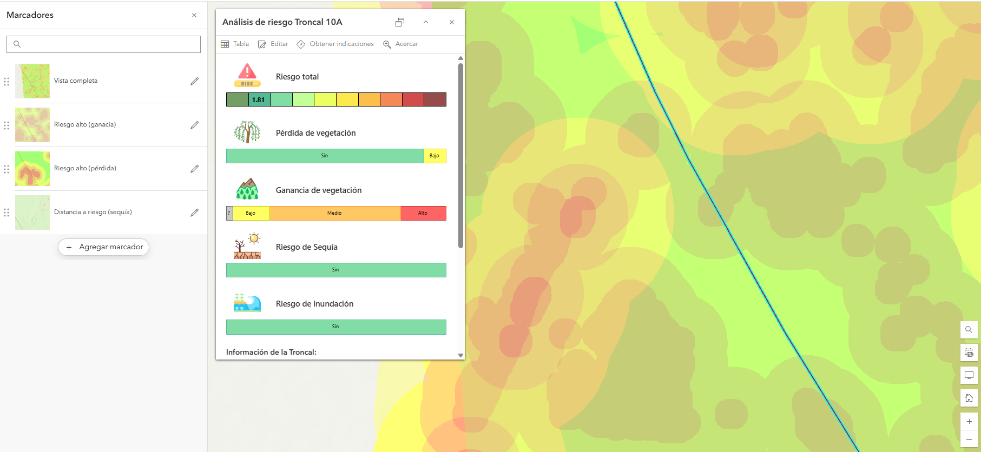Edit the Distancia a riesgo (sequía) bookmark
Viewport: 981px width, 452px height.
[x=195, y=212]
